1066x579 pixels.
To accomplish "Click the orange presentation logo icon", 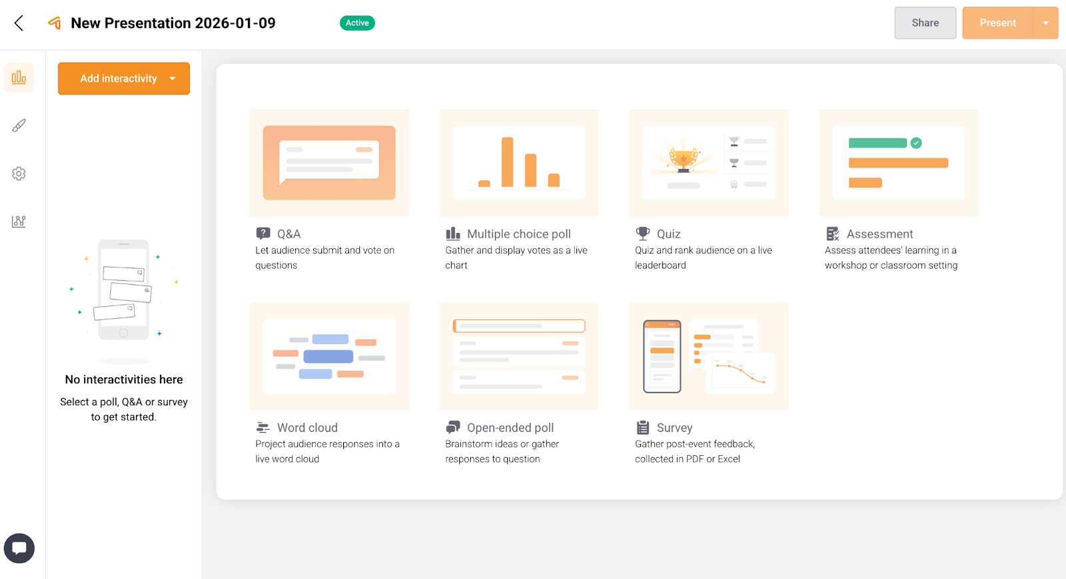I will 55,23.
